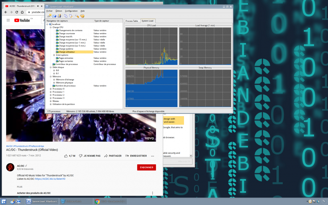Expand Utilisation de la partition node

pyautogui.click(x=51, y=104)
